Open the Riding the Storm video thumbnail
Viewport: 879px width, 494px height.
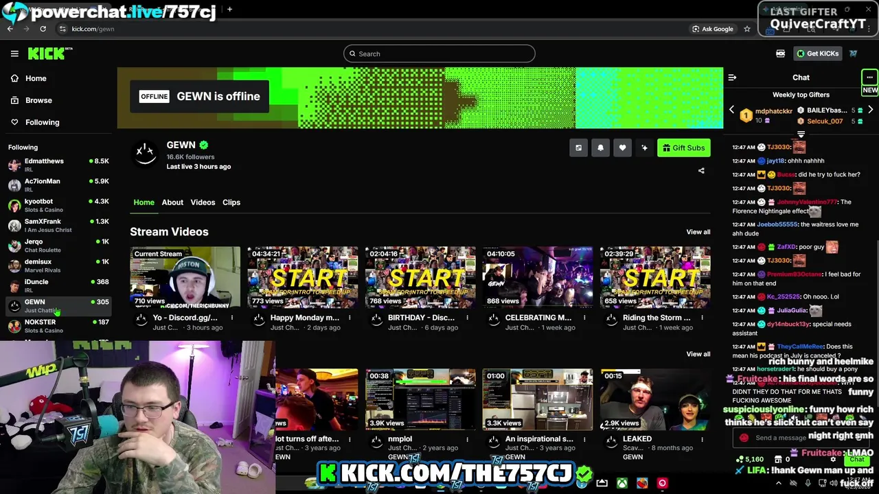pyautogui.click(x=655, y=277)
